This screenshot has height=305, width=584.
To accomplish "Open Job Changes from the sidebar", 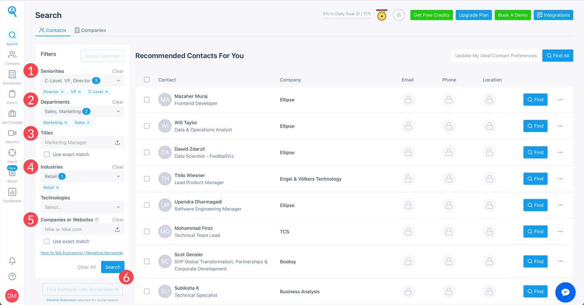I will 12,116.
